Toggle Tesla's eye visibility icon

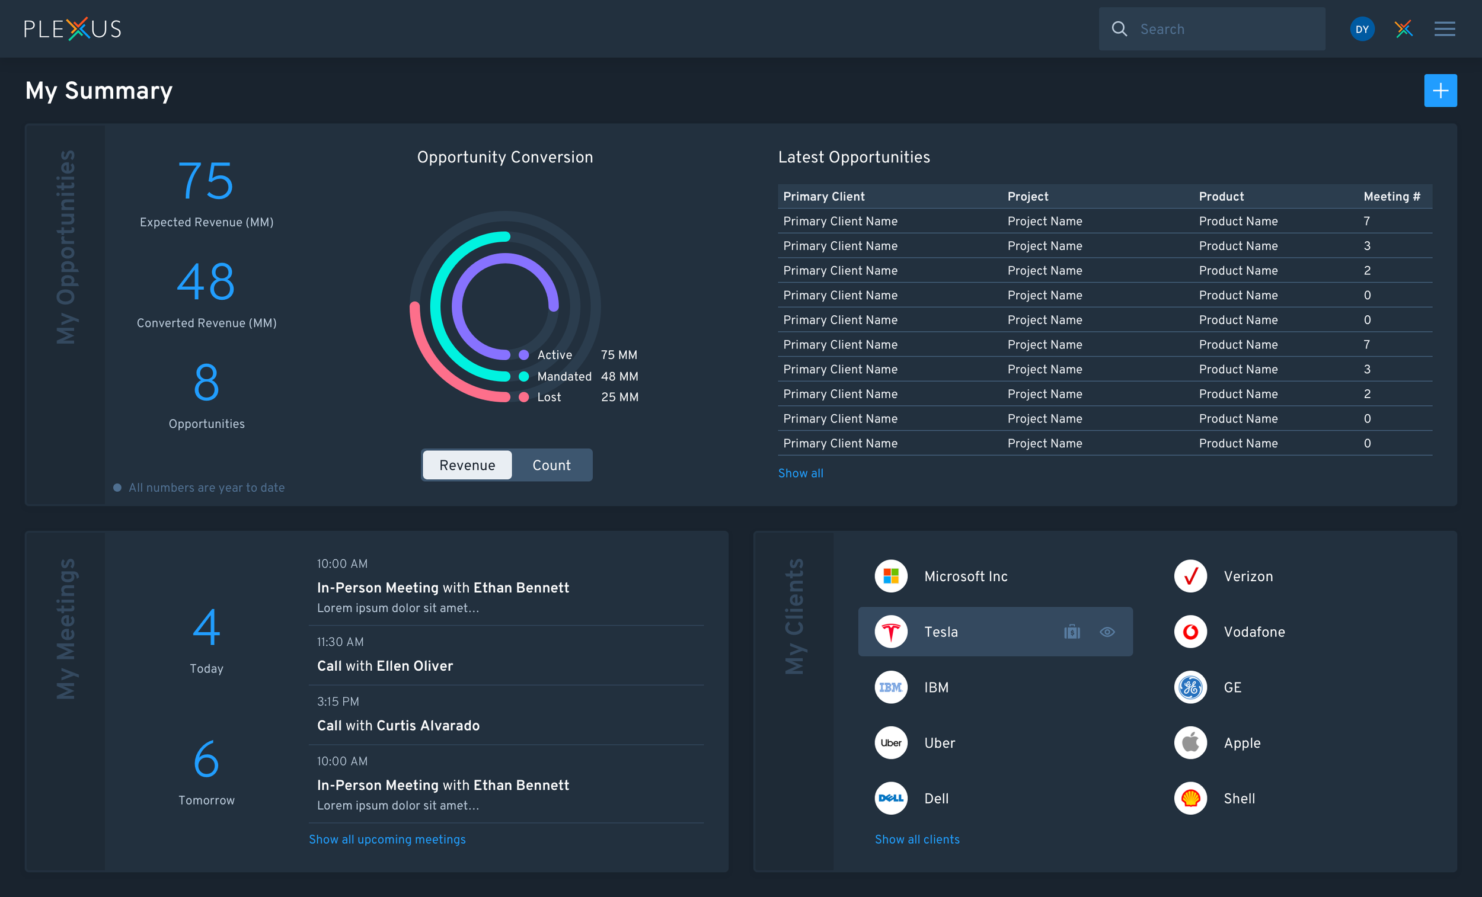(1107, 632)
